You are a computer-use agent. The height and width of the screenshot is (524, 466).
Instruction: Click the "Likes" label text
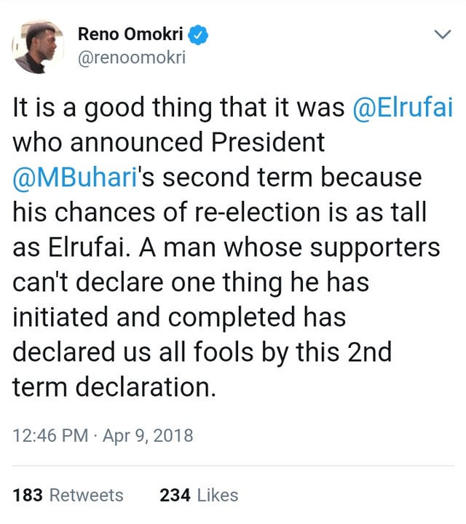click(218, 495)
